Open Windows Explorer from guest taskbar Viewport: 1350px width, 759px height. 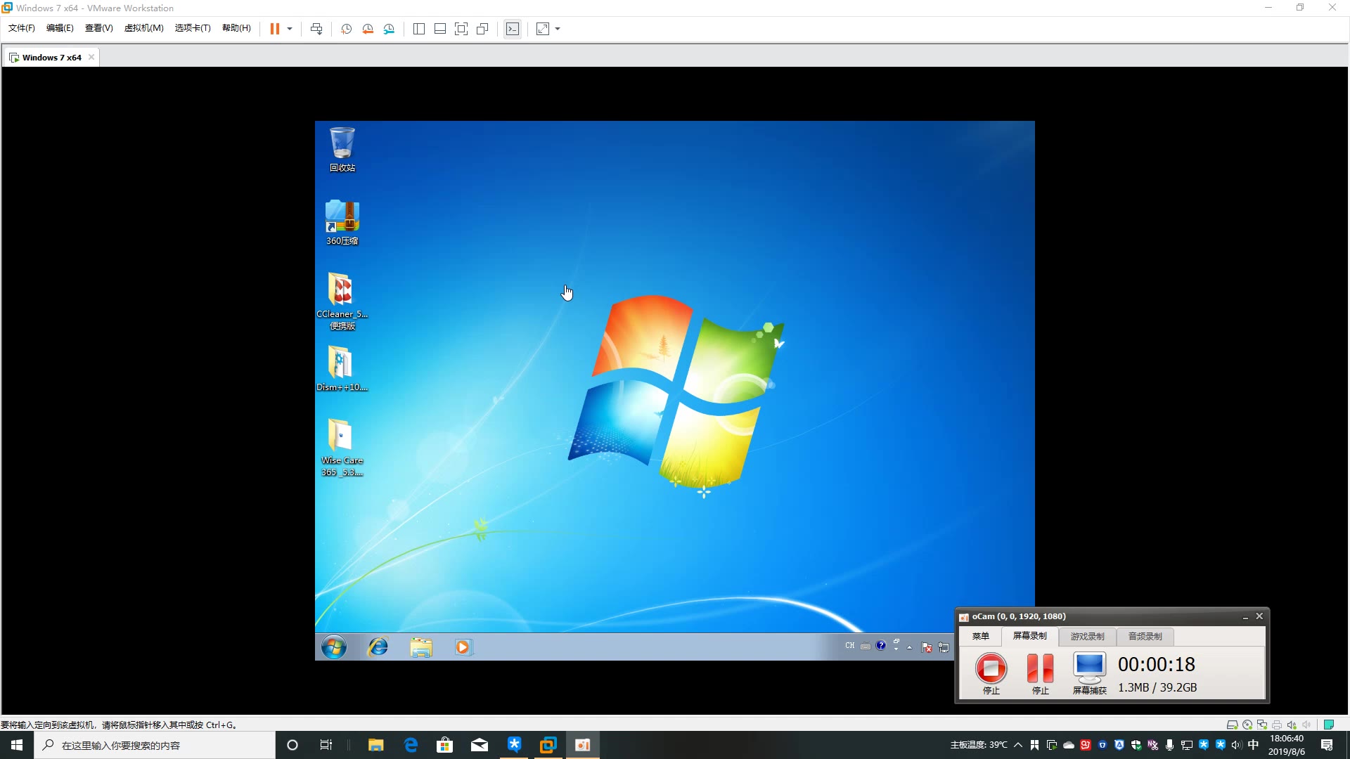(x=421, y=647)
